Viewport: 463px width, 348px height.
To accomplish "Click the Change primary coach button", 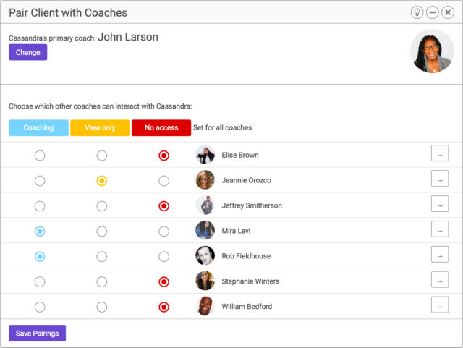I will coord(27,52).
